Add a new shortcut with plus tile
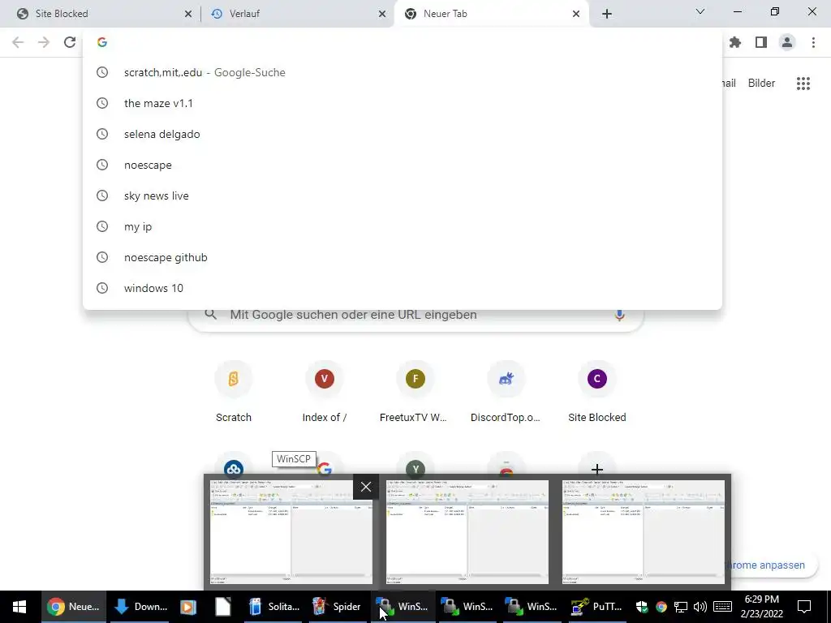Viewport: 831px width, 623px height. click(x=597, y=468)
